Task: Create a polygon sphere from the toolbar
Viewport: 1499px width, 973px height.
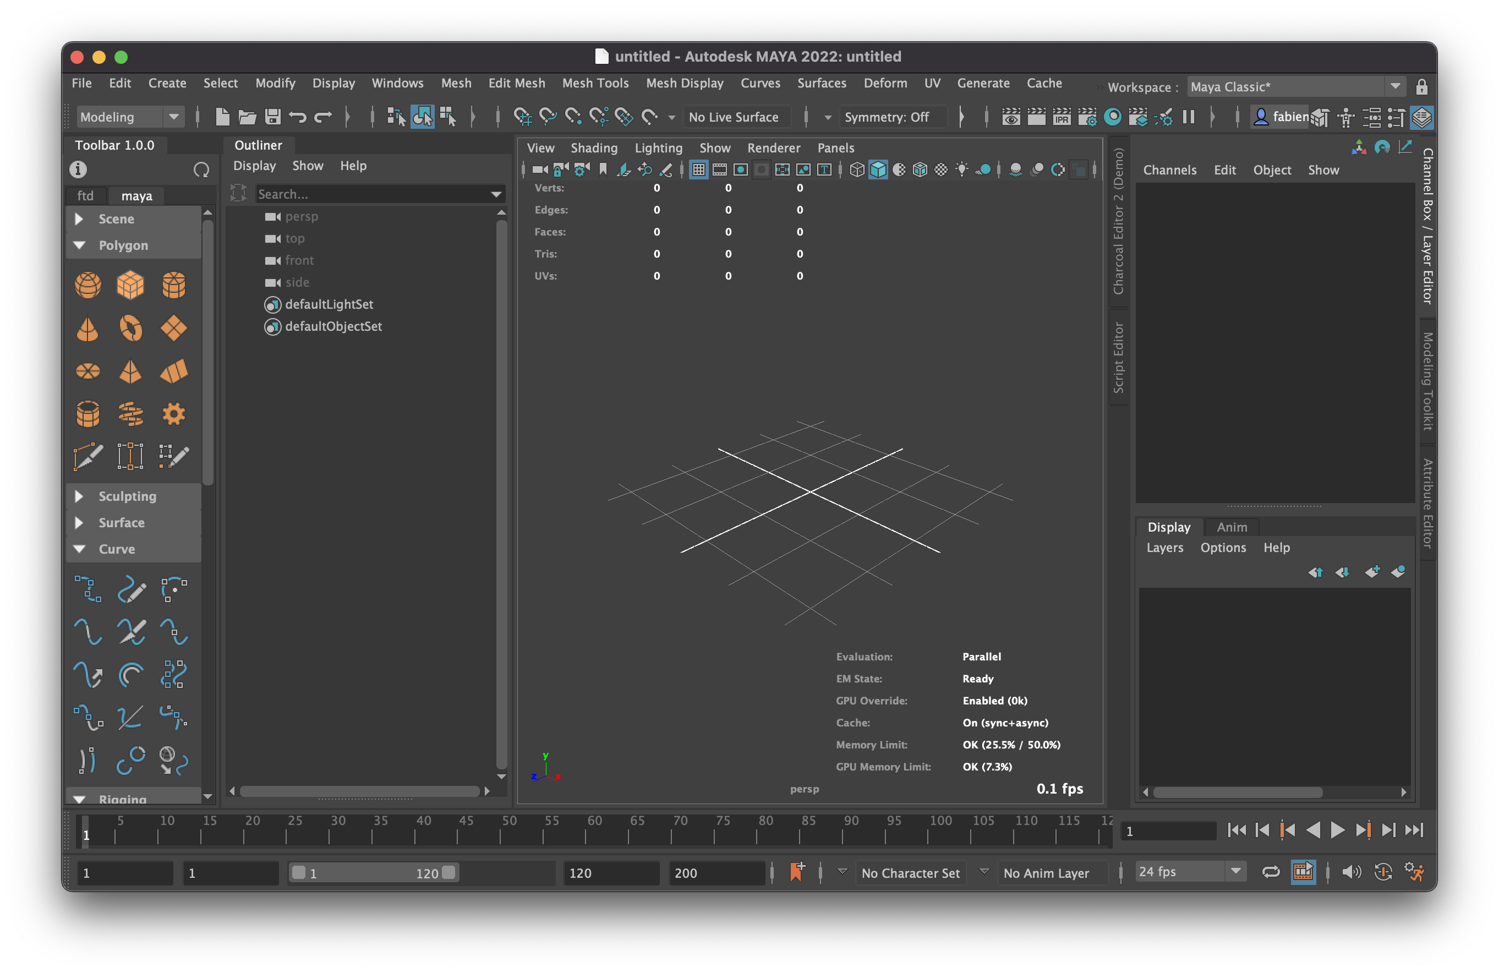Action: [87, 285]
